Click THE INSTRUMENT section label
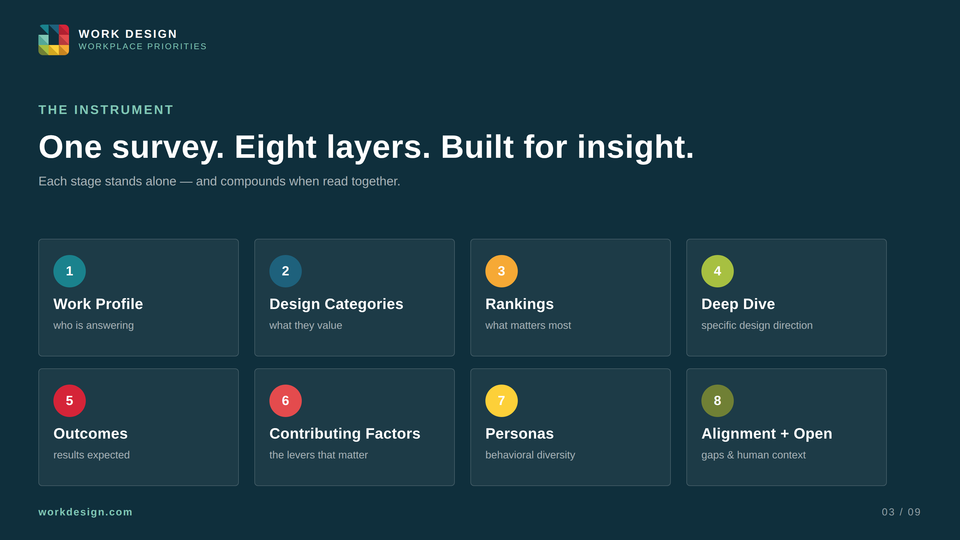 click(106, 109)
